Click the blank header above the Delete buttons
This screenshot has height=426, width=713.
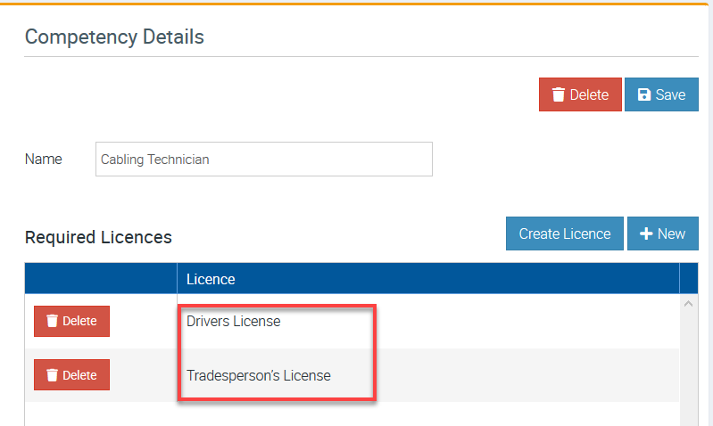pos(100,279)
